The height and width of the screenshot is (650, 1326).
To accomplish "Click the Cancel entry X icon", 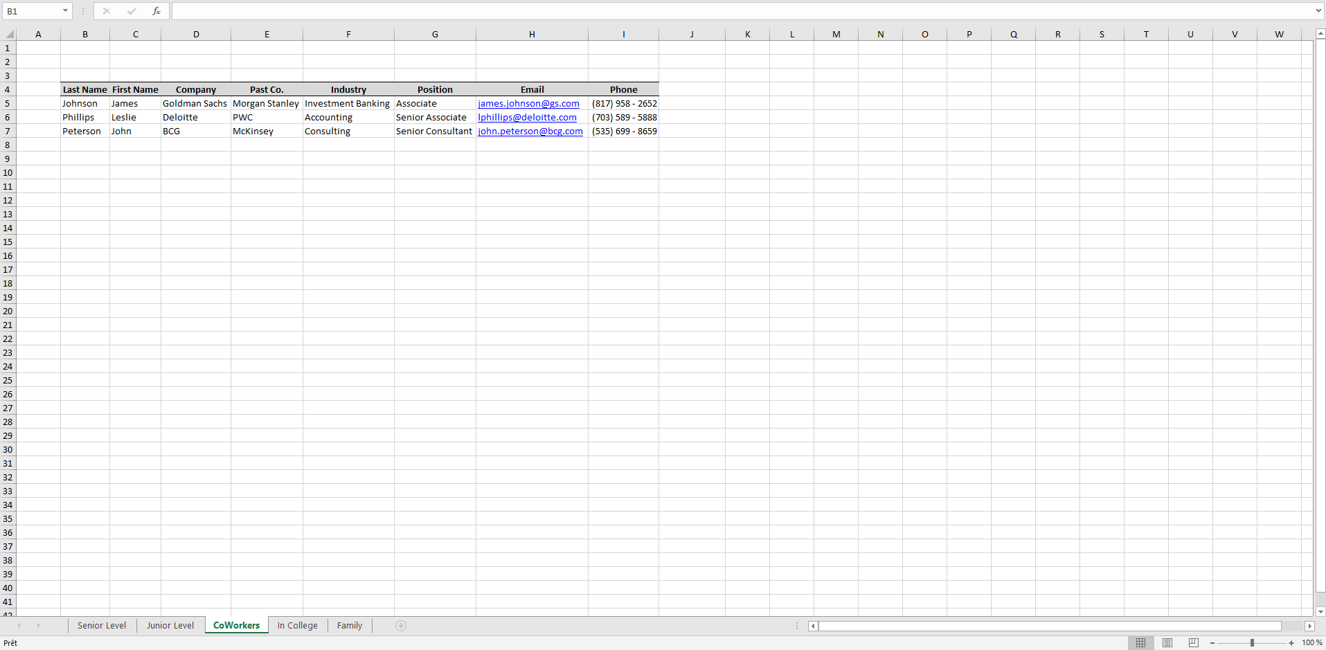I will click(107, 11).
